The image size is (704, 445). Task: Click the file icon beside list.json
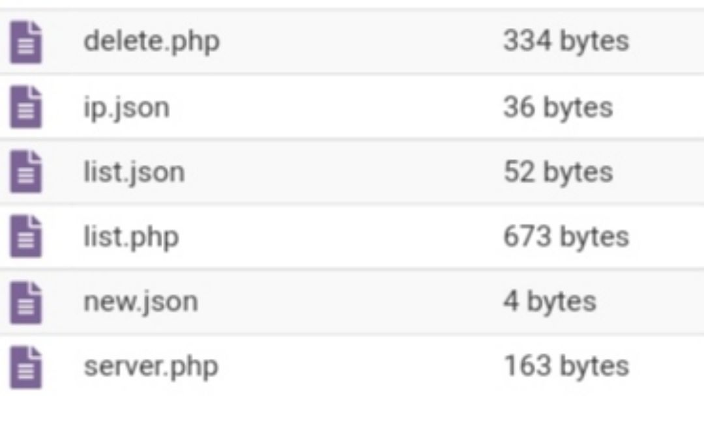26,173
